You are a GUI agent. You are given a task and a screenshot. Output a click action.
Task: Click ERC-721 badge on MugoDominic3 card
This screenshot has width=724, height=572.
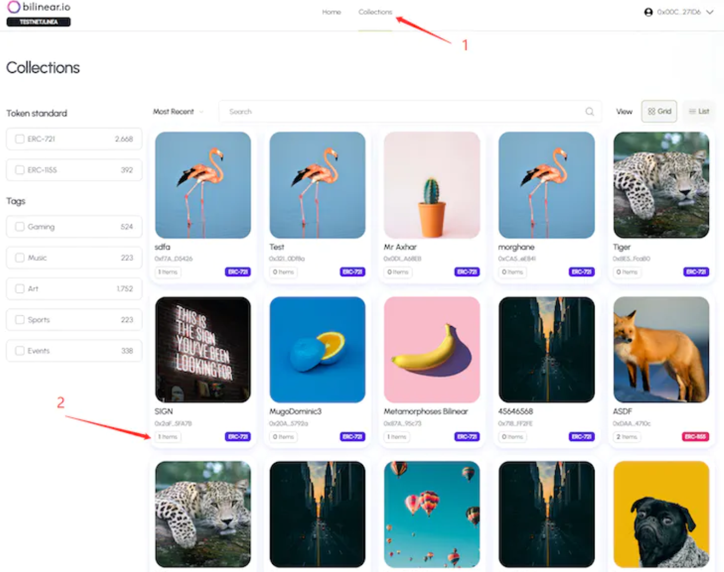pyautogui.click(x=353, y=437)
